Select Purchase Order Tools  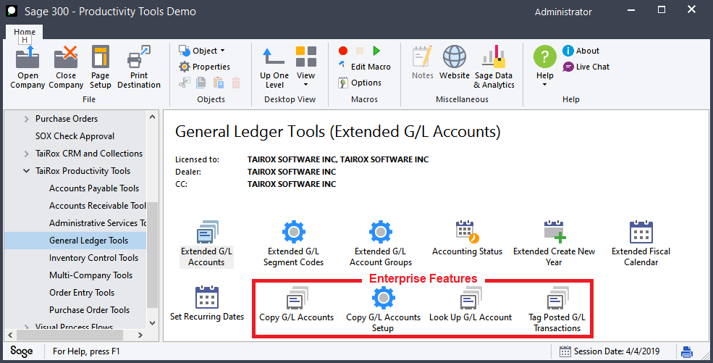pos(90,310)
